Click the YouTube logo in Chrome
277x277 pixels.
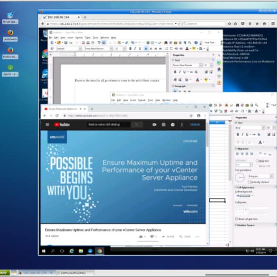[x=62, y=125]
